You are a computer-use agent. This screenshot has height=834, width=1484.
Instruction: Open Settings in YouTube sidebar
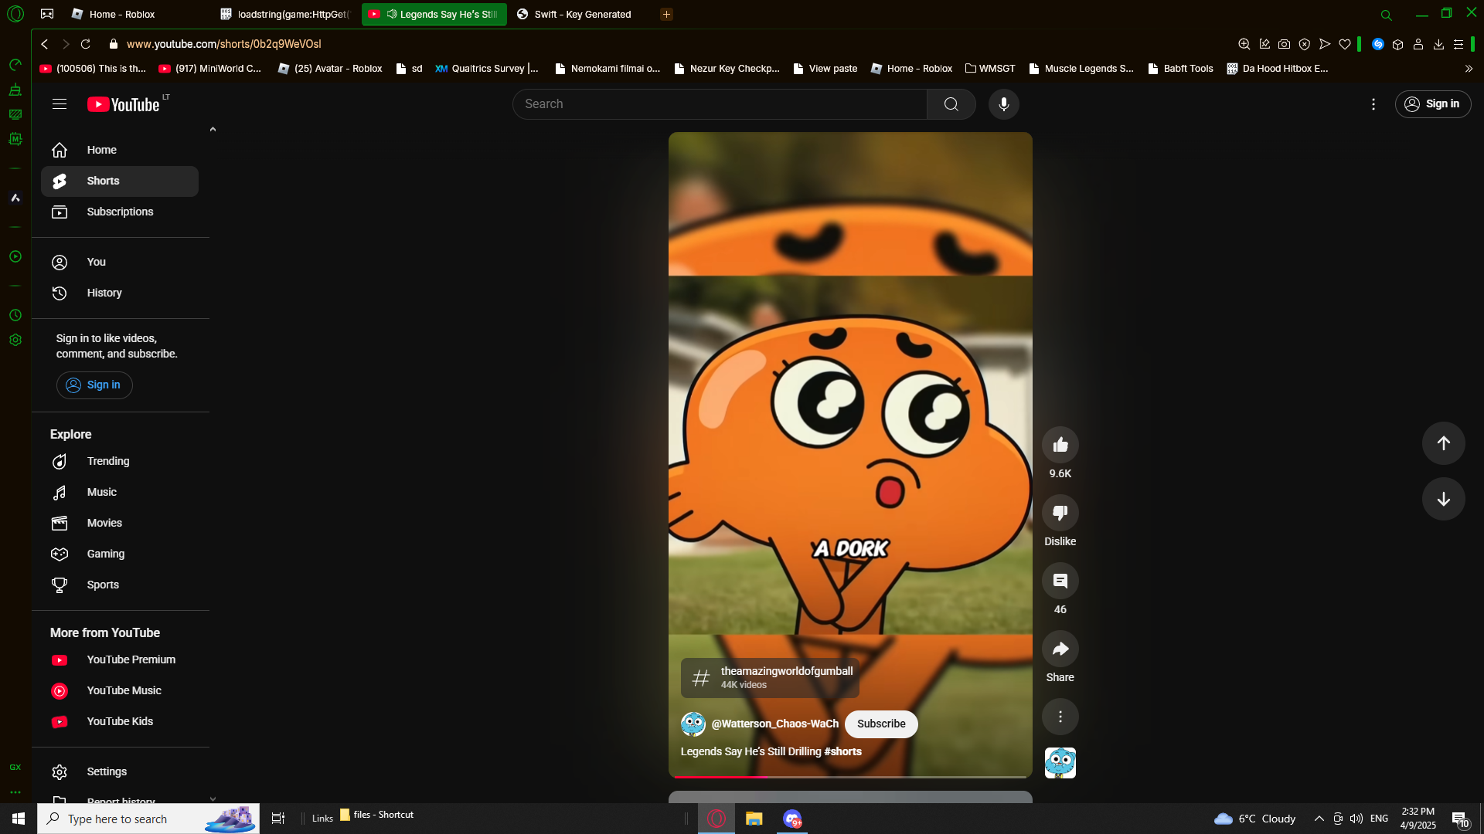(120, 771)
